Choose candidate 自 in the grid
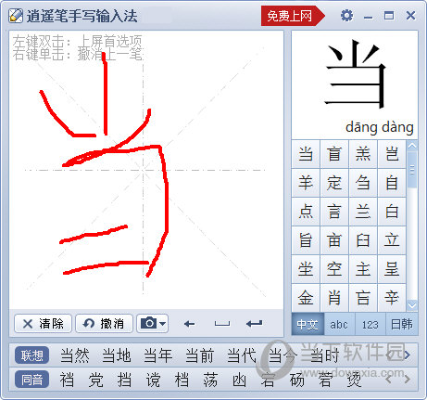 pyautogui.click(x=392, y=183)
